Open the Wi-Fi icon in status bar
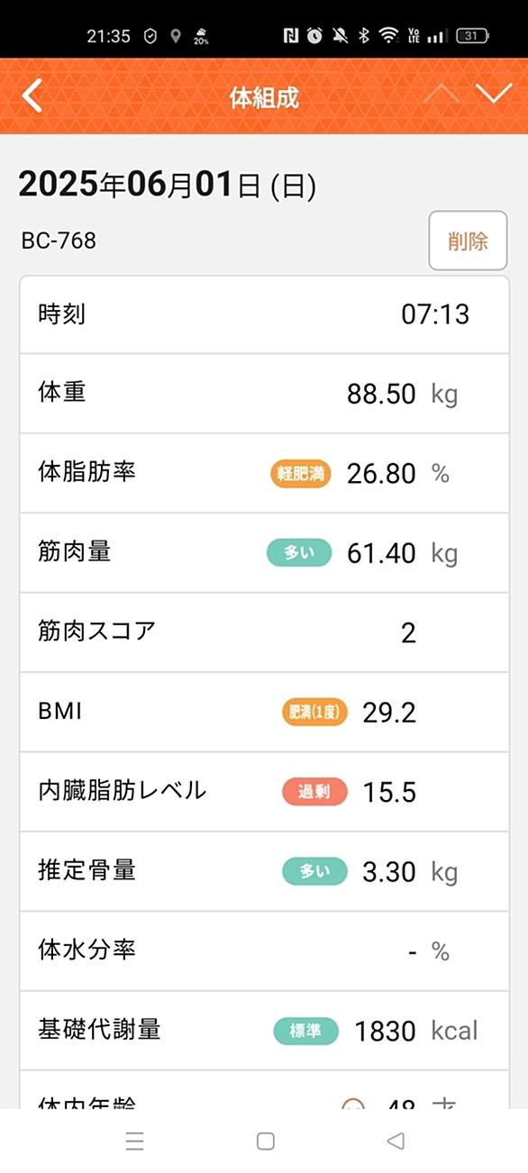Screen dimensions: 528x1173 point(388,36)
